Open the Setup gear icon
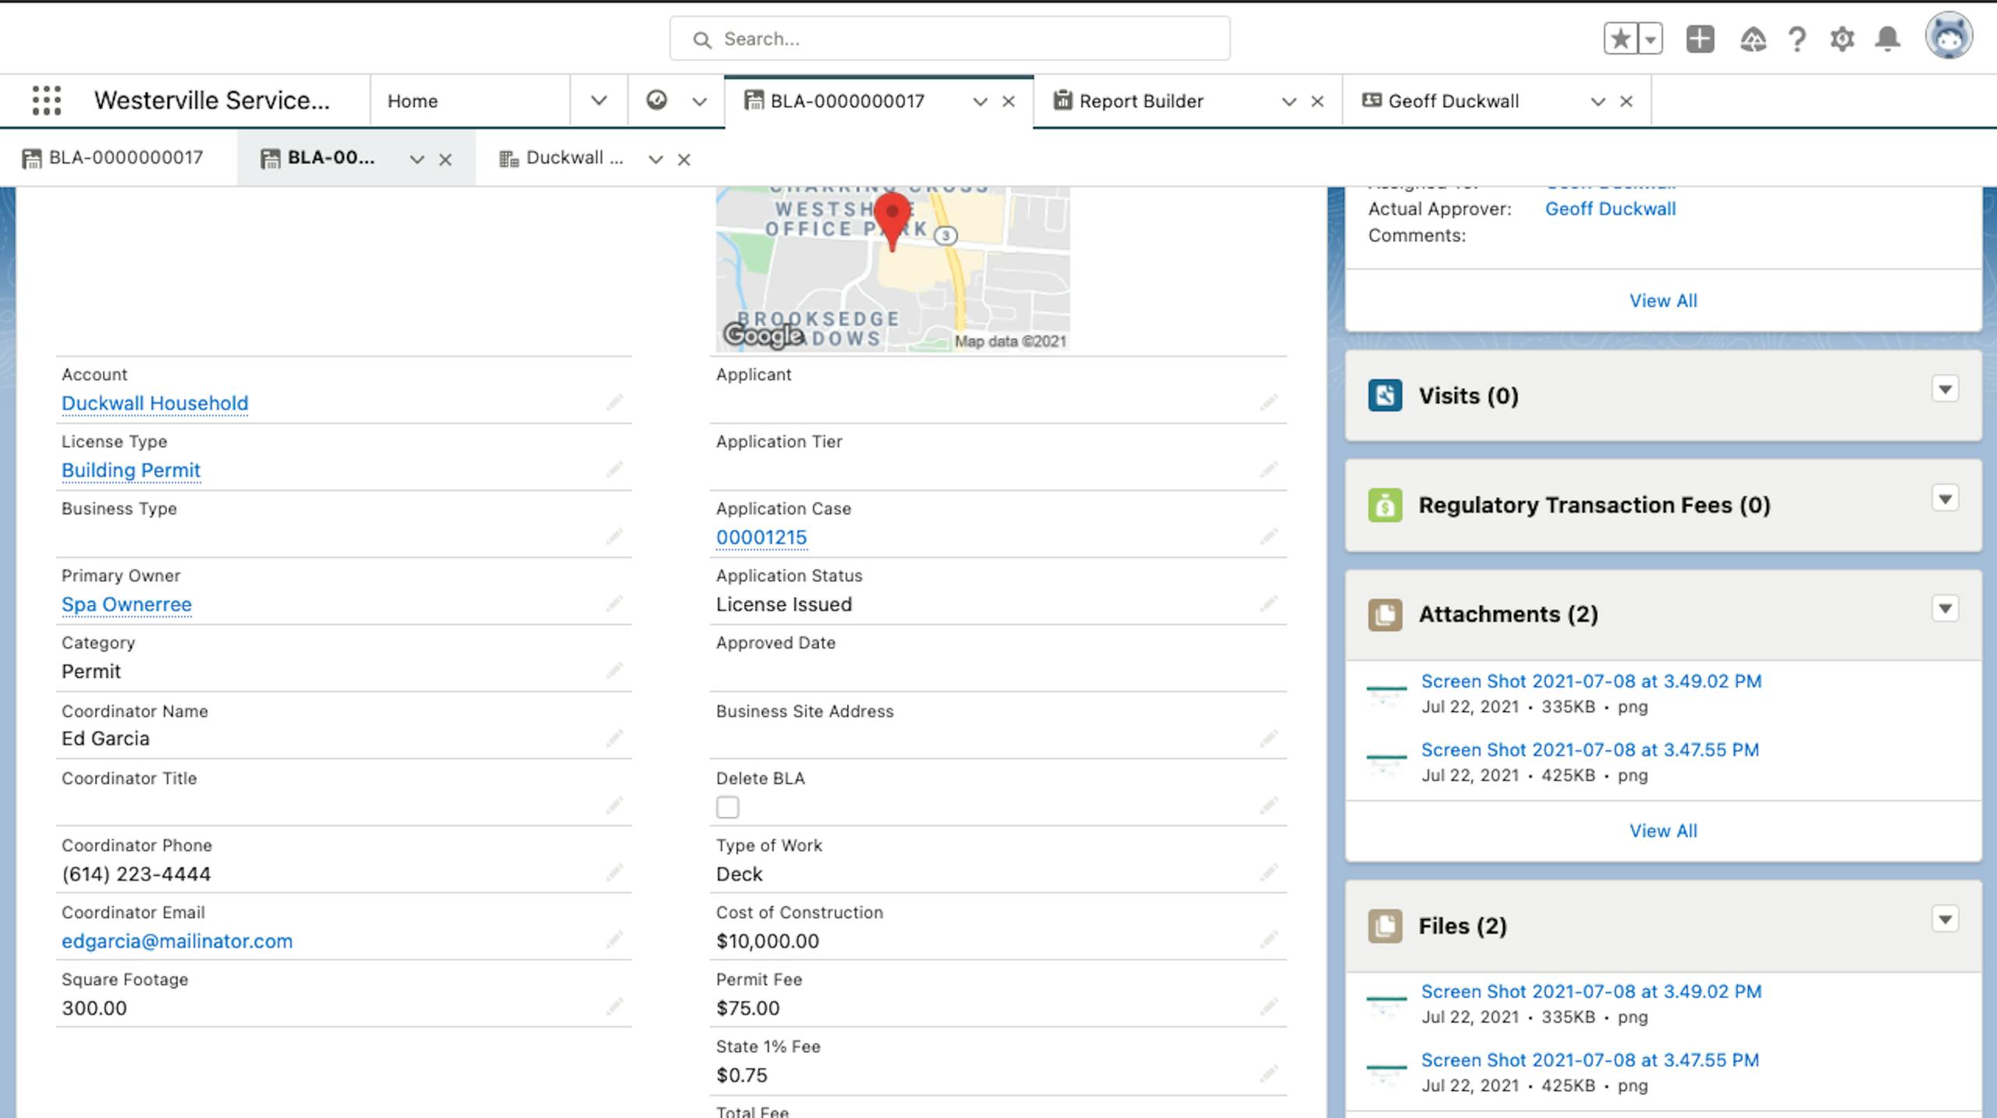This screenshot has width=1997, height=1118. [1842, 39]
